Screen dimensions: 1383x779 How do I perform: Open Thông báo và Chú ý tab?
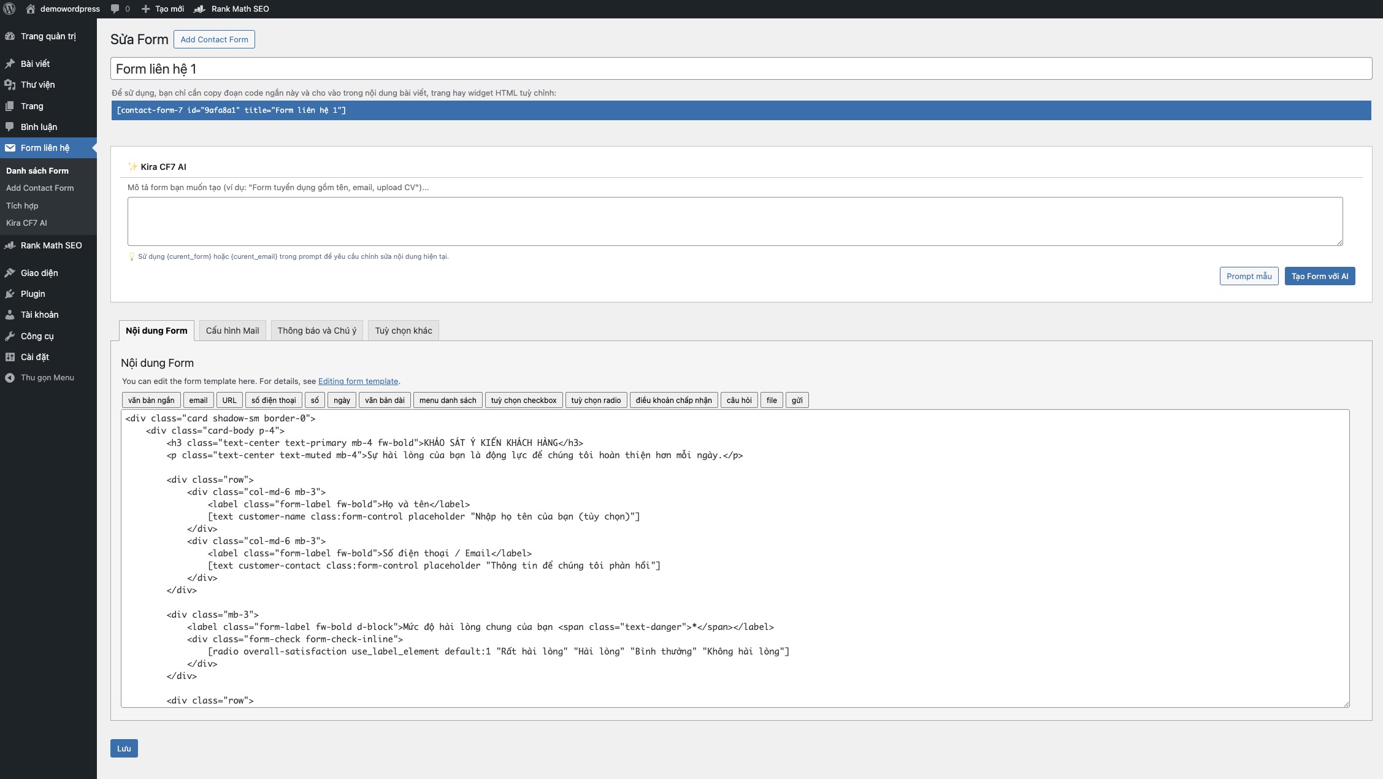coord(316,331)
